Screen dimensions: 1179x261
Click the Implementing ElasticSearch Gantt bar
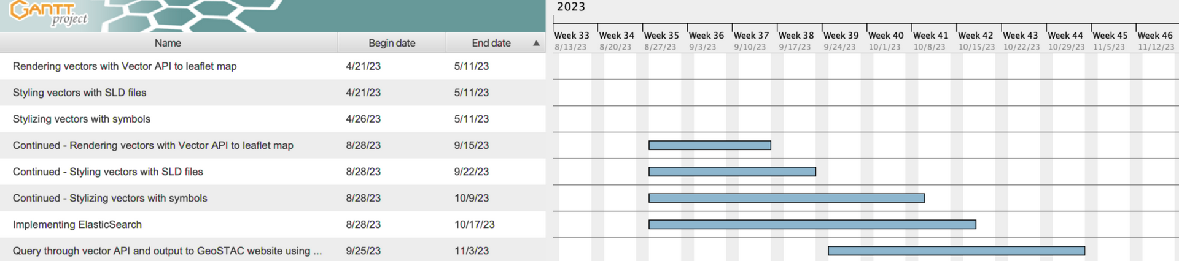click(812, 224)
